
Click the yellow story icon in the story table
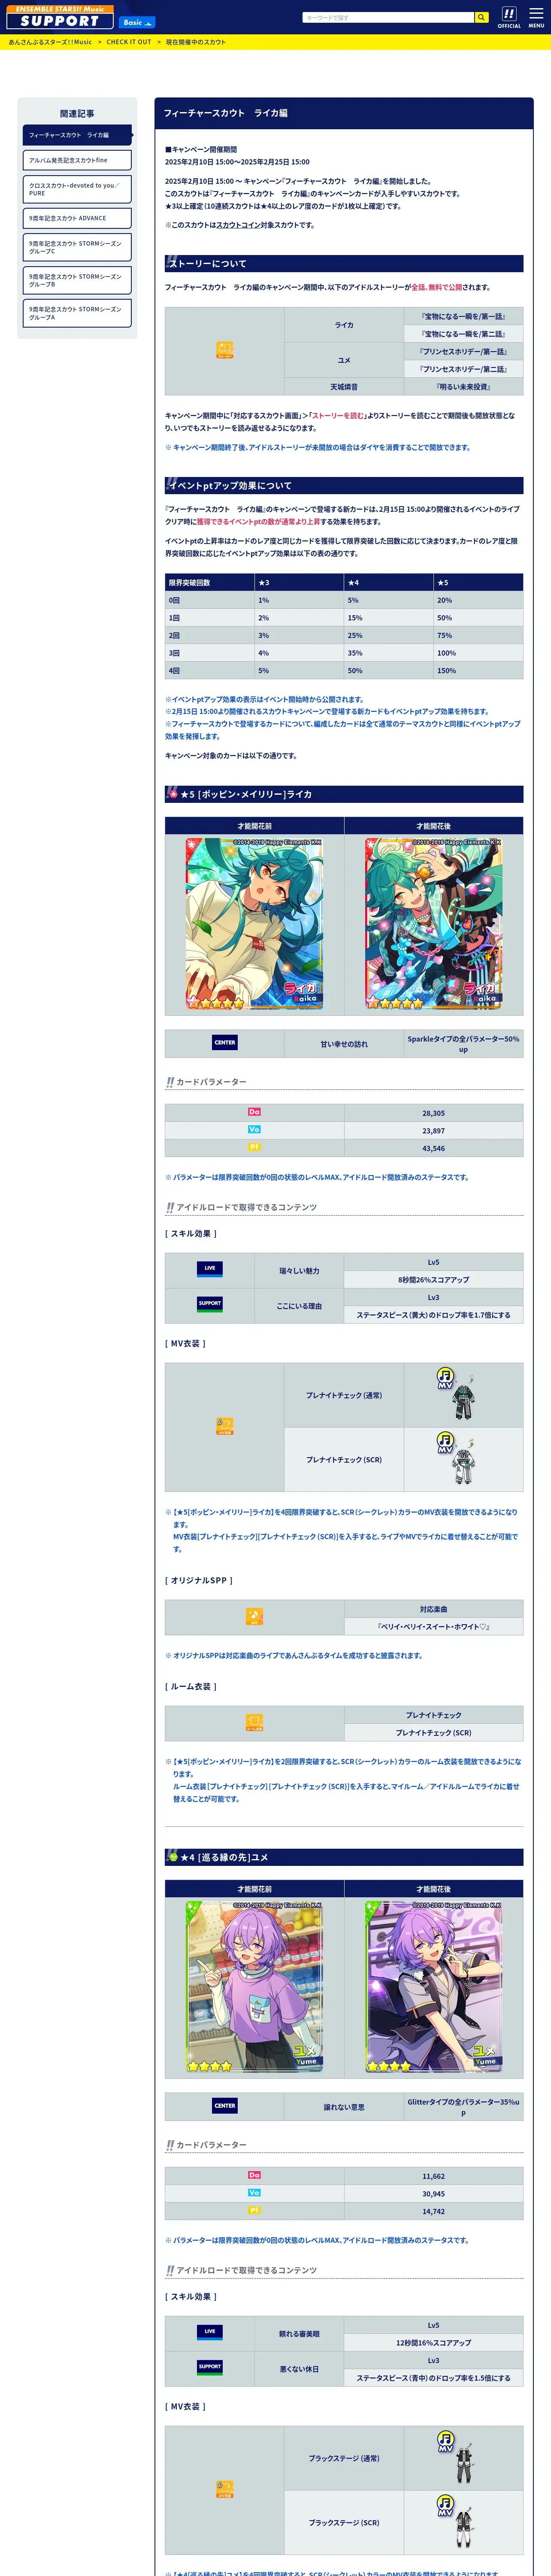coord(225,350)
